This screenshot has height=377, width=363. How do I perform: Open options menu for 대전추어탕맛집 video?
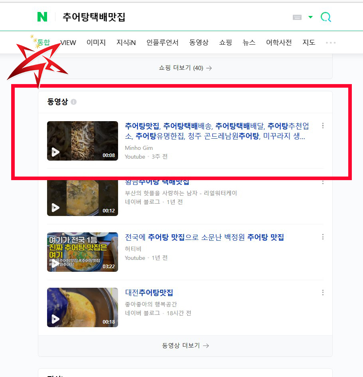(323, 293)
